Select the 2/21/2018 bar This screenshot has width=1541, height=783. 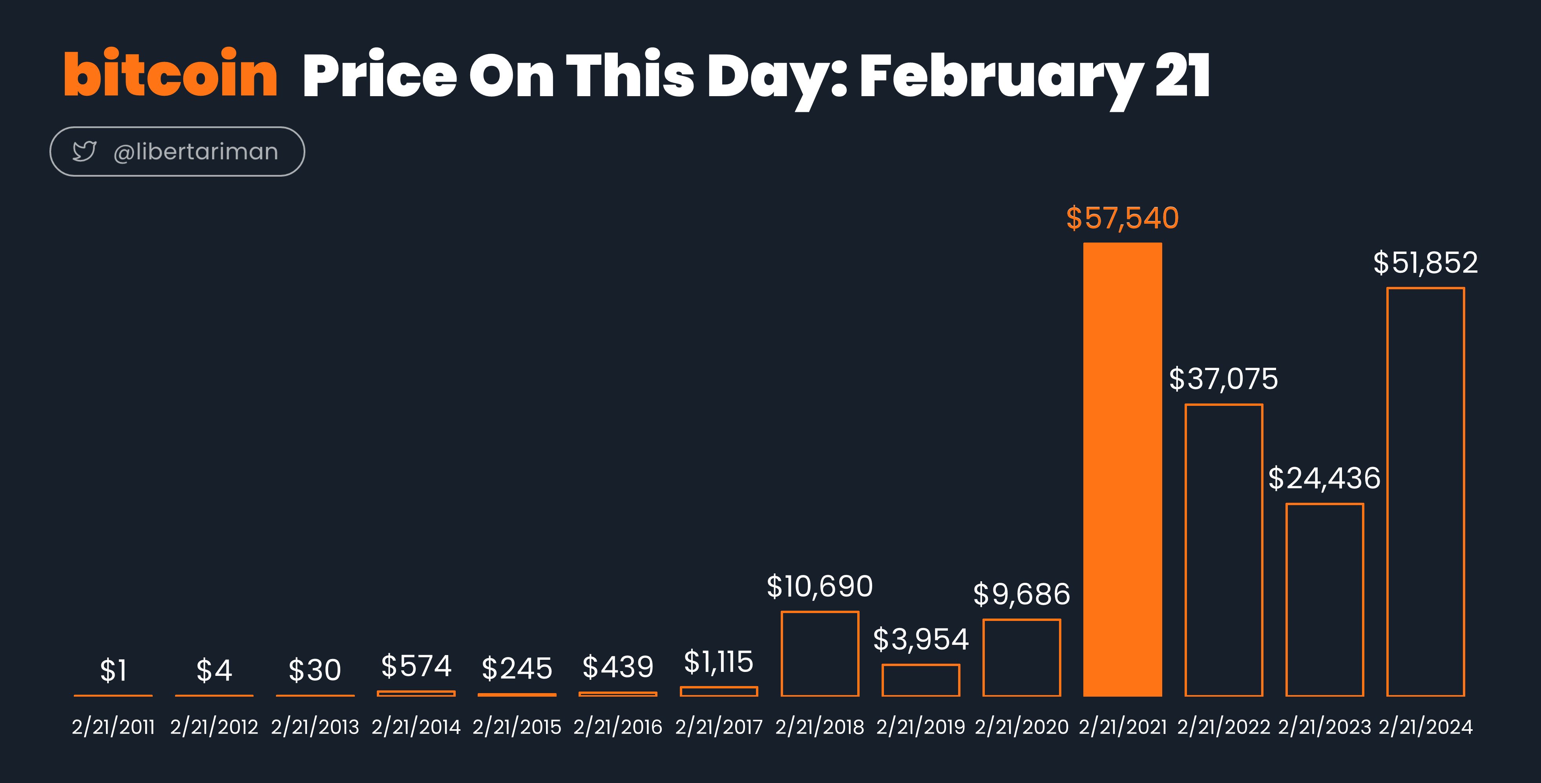coord(820,654)
